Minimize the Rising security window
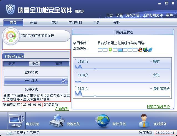 160,4
